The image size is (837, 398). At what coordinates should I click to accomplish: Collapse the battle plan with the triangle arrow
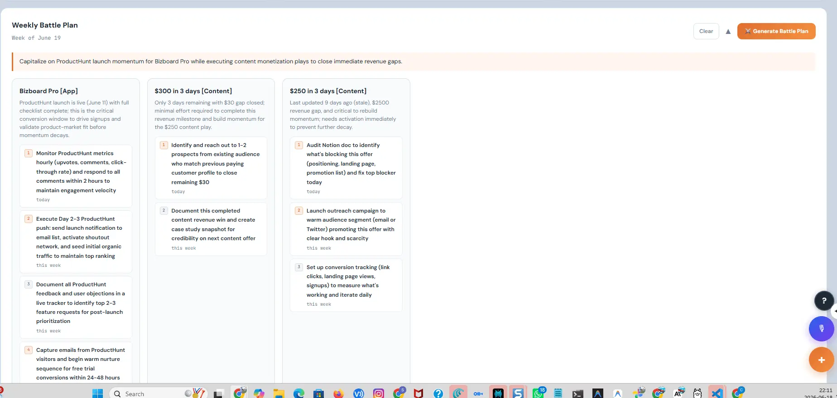(x=728, y=32)
